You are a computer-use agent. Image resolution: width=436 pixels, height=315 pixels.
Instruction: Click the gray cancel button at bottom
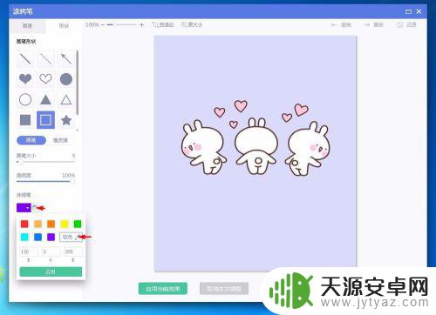click(224, 289)
